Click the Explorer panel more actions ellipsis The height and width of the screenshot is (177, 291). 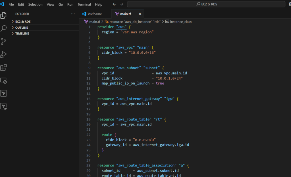(x=73, y=14)
